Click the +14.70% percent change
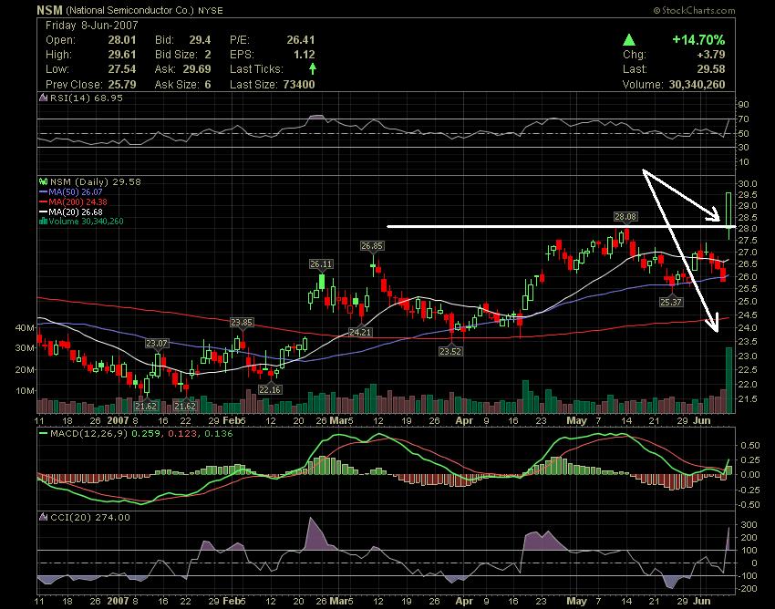 tap(698, 40)
